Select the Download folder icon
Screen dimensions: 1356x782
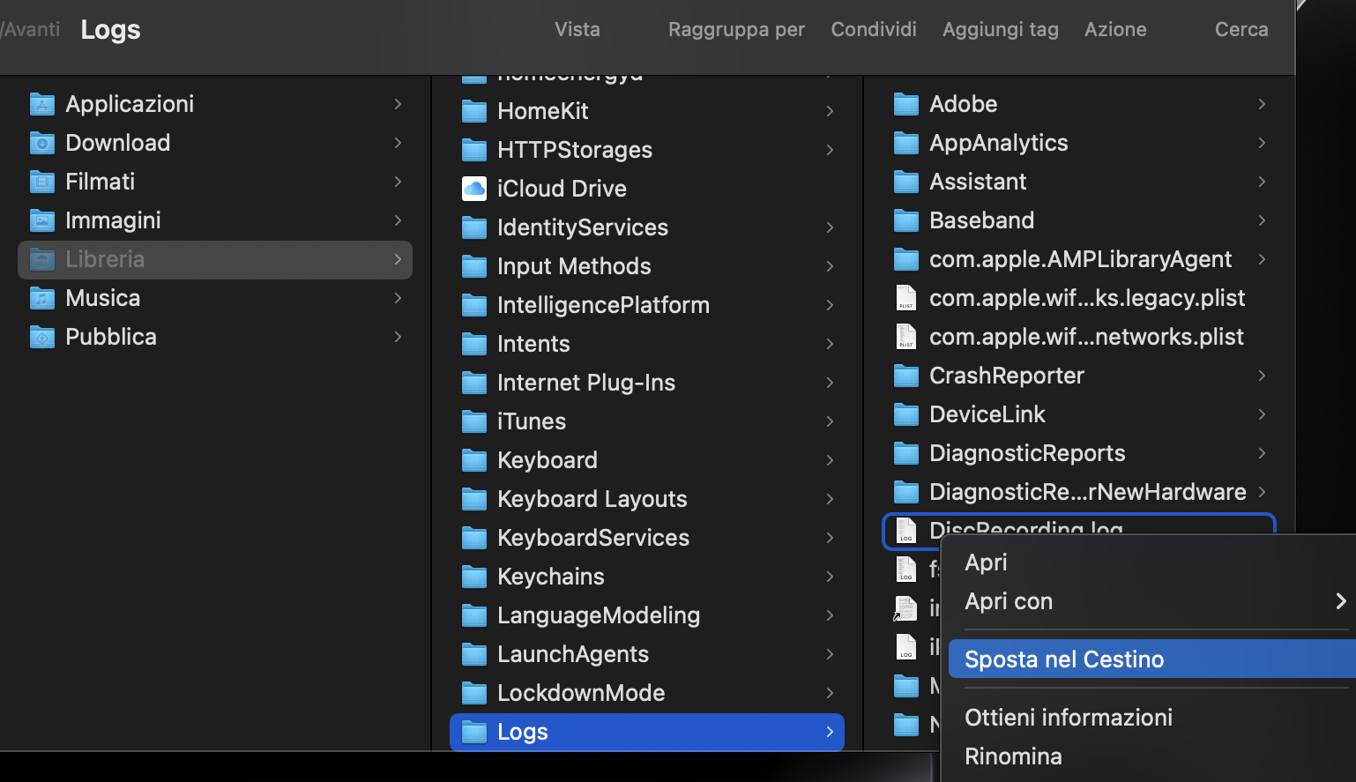42,143
